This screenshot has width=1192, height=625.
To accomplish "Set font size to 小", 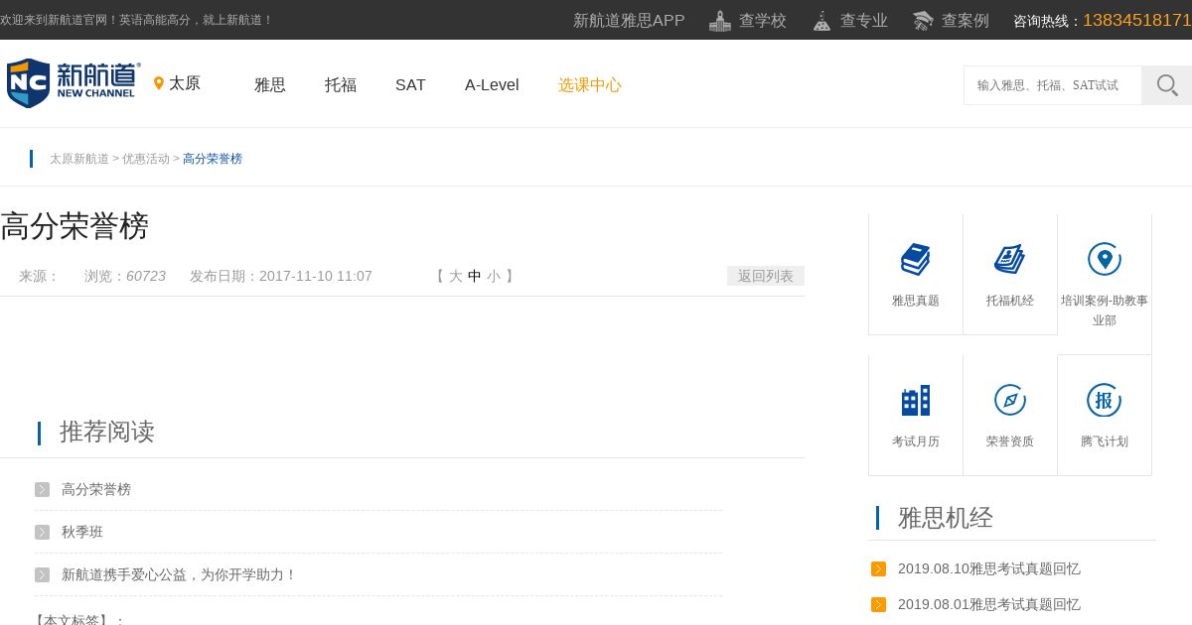I will point(494,276).
